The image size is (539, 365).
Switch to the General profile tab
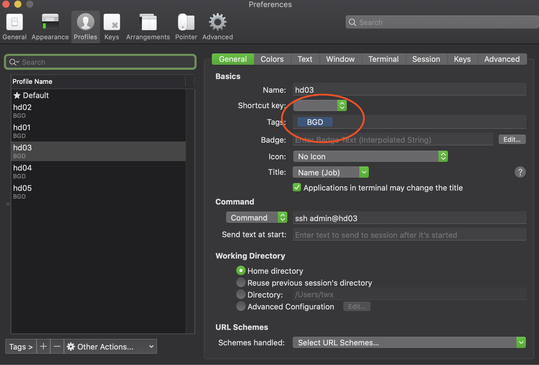233,59
